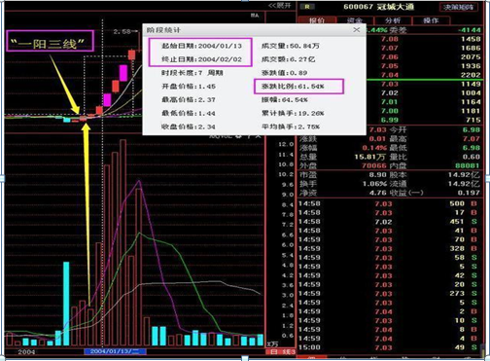The image size is (490, 361).
Task: Expand the chart via <<展开 link
Action: 280,6
